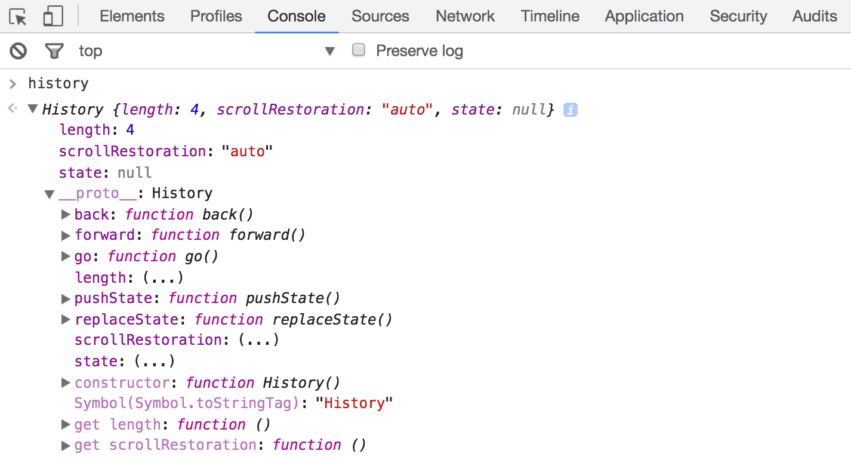Activate the inspect element picker icon
851x457 pixels.
click(x=18, y=17)
